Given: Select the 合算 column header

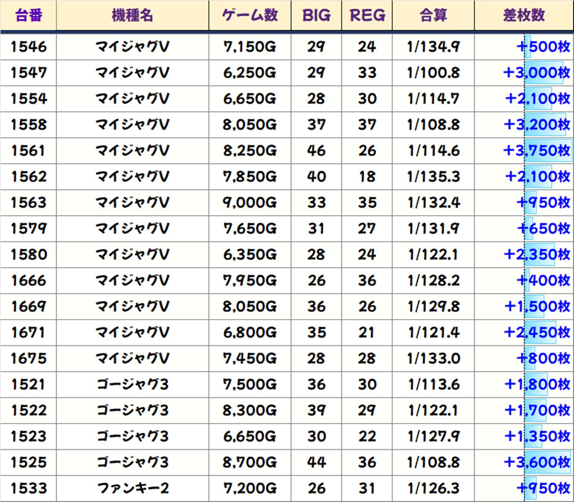Looking at the screenshot, I should click(433, 15).
